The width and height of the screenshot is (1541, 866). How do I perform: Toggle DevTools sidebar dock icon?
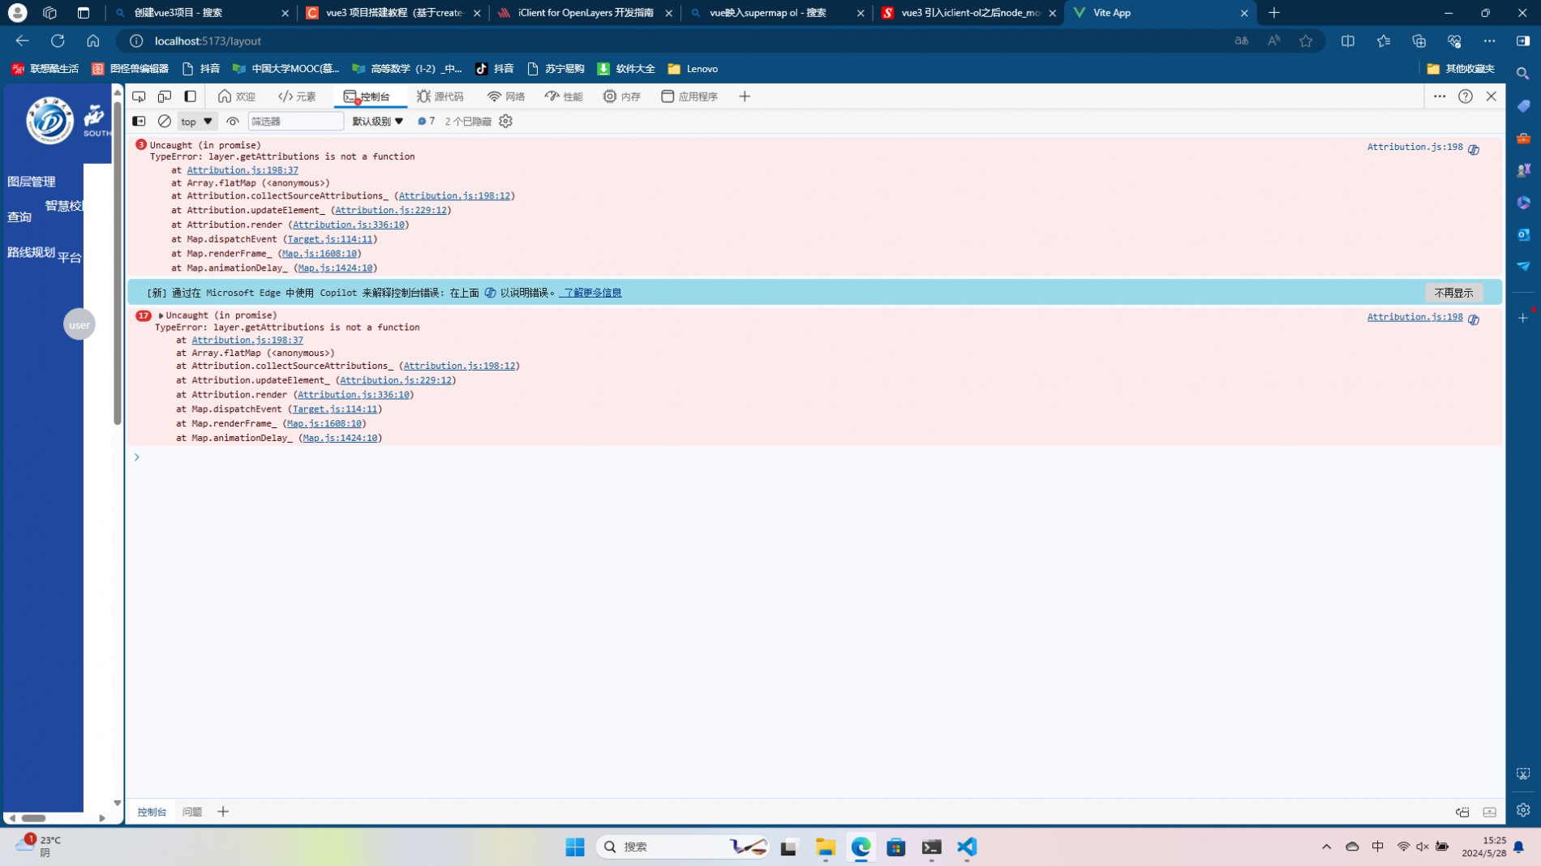(x=191, y=96)
